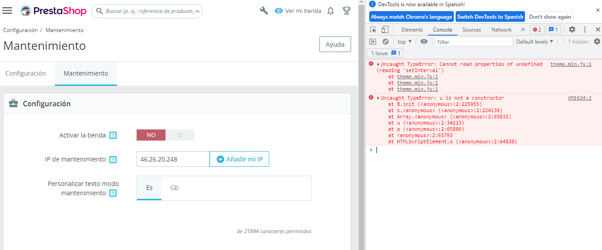Select the Es language tab
This screenshot has height=250, width=602.
(149, 188)
